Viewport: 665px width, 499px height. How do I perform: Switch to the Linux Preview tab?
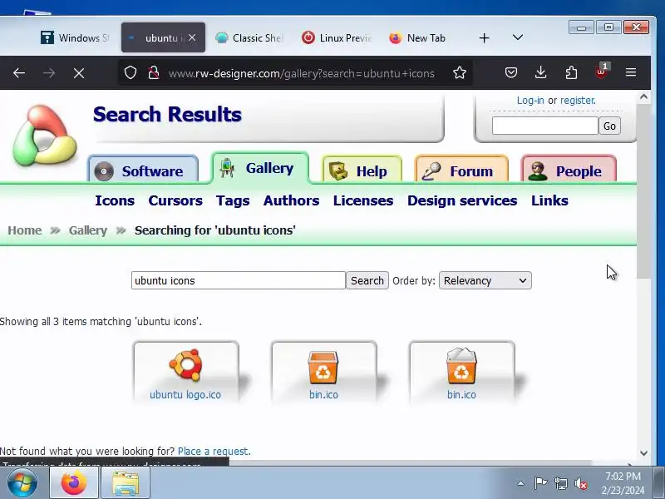(337, 37)
